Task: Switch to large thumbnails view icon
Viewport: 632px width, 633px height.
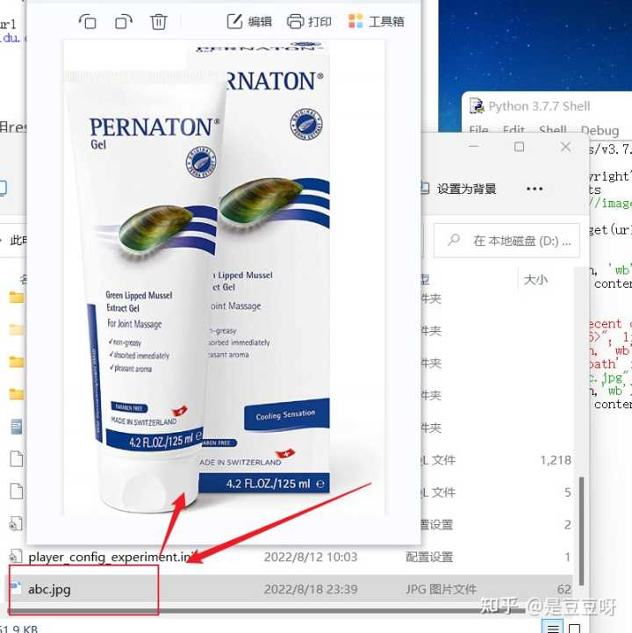Action: coord(574,627)
